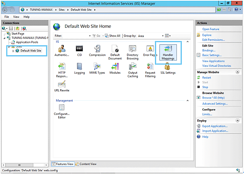Viewport: 244px width, 174px height.
Task: Click Restart under Manage Website
Action: (207, 77)
